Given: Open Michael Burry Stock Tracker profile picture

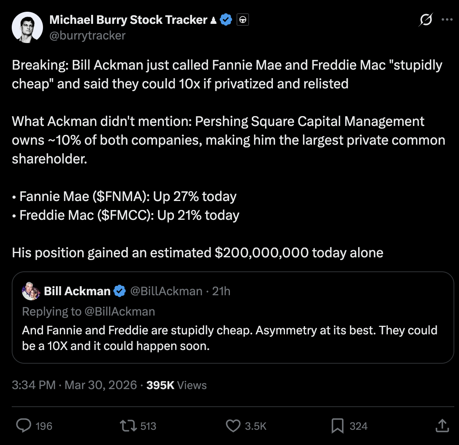Looking at the screenshot, I should [x=27, y=27].
